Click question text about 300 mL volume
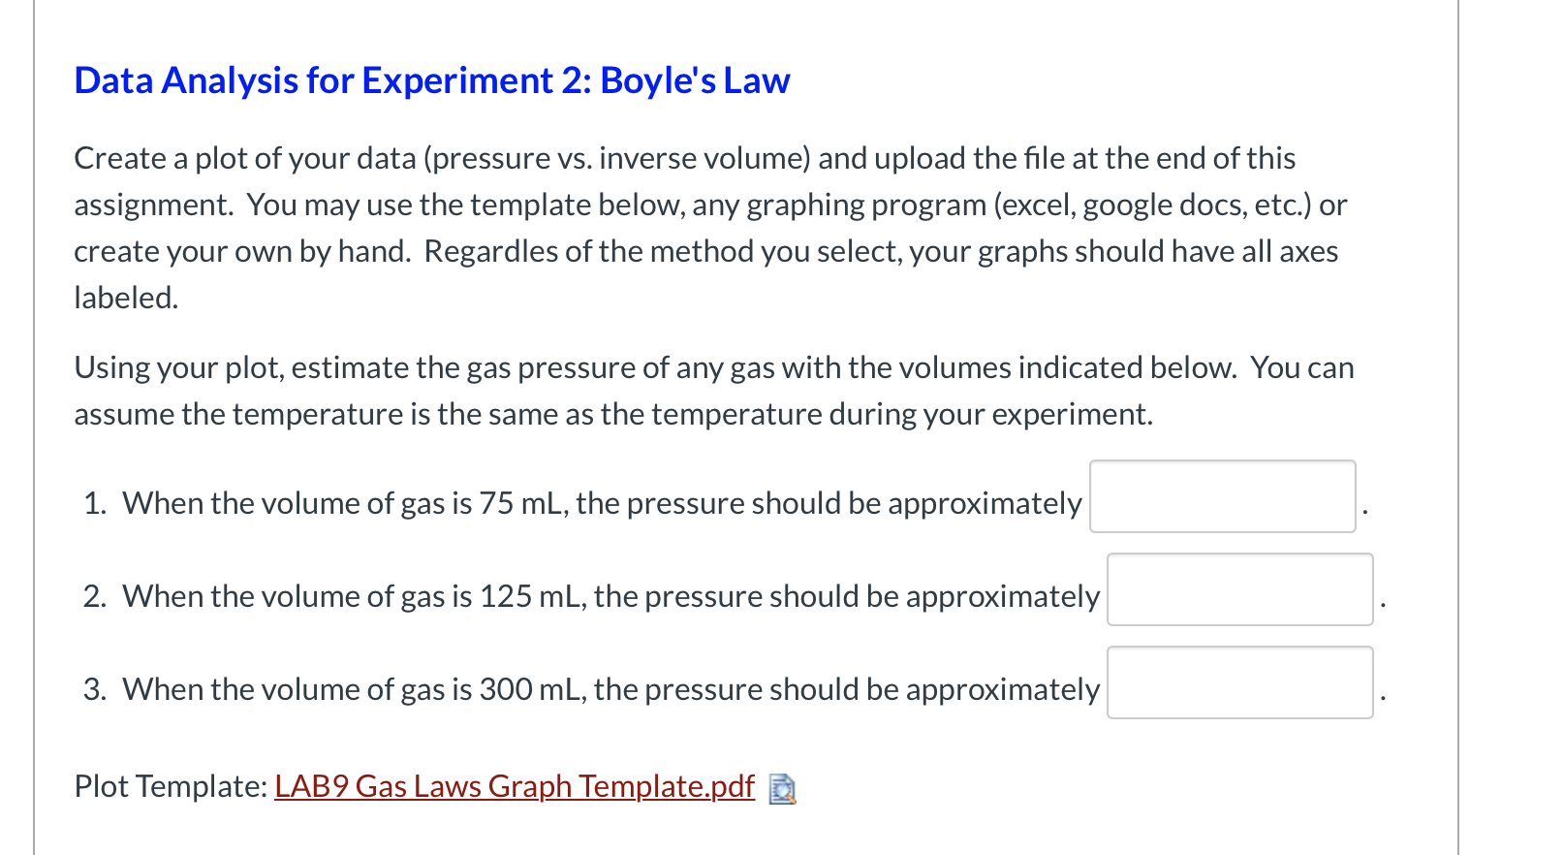Viewport: 1564px width, 855px height. click(610, 689)
